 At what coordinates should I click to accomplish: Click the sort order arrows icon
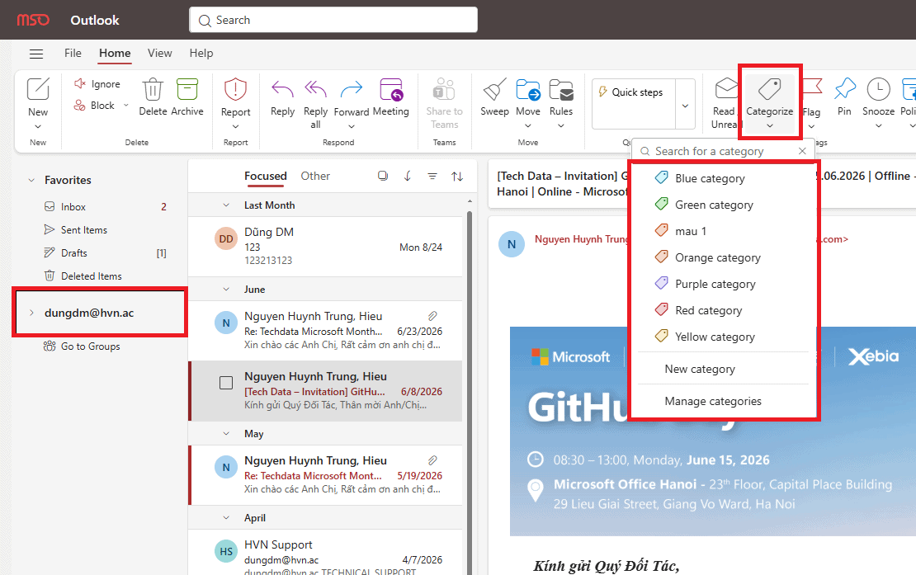457,176
